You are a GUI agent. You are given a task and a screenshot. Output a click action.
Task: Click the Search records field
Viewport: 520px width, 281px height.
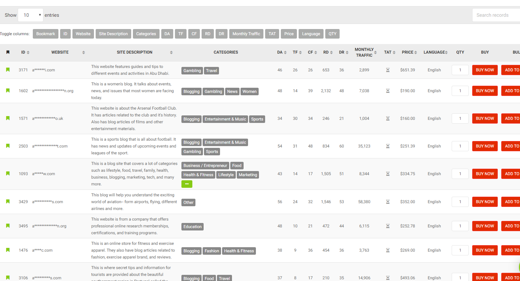point(496,15)
